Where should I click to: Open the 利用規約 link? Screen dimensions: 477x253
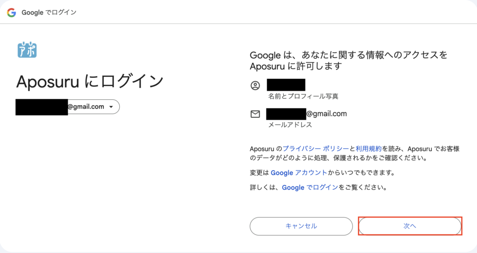(368, 148)
